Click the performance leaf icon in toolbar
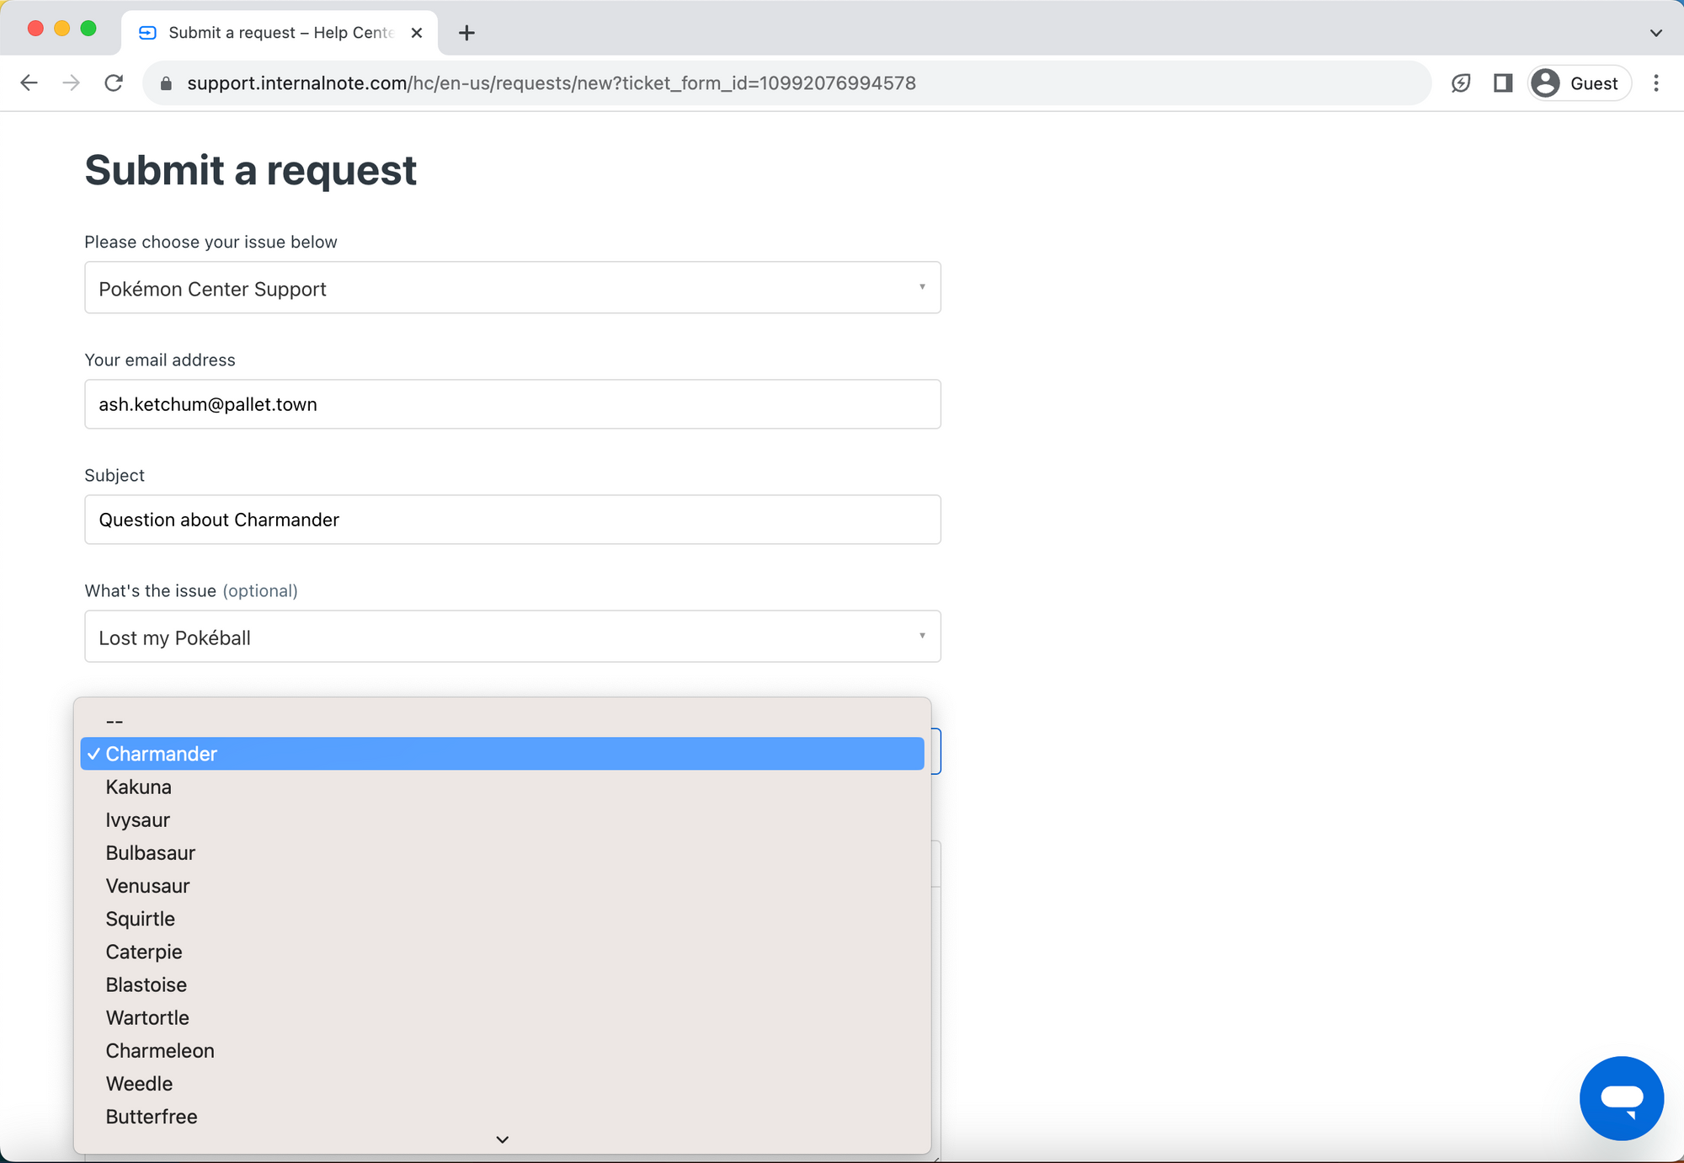This screenshot has width=1684, height=1163. [x=1461, y=83]
